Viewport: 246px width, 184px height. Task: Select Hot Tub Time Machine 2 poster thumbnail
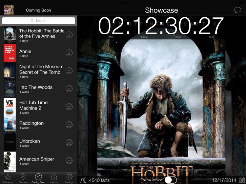point(10,107)
